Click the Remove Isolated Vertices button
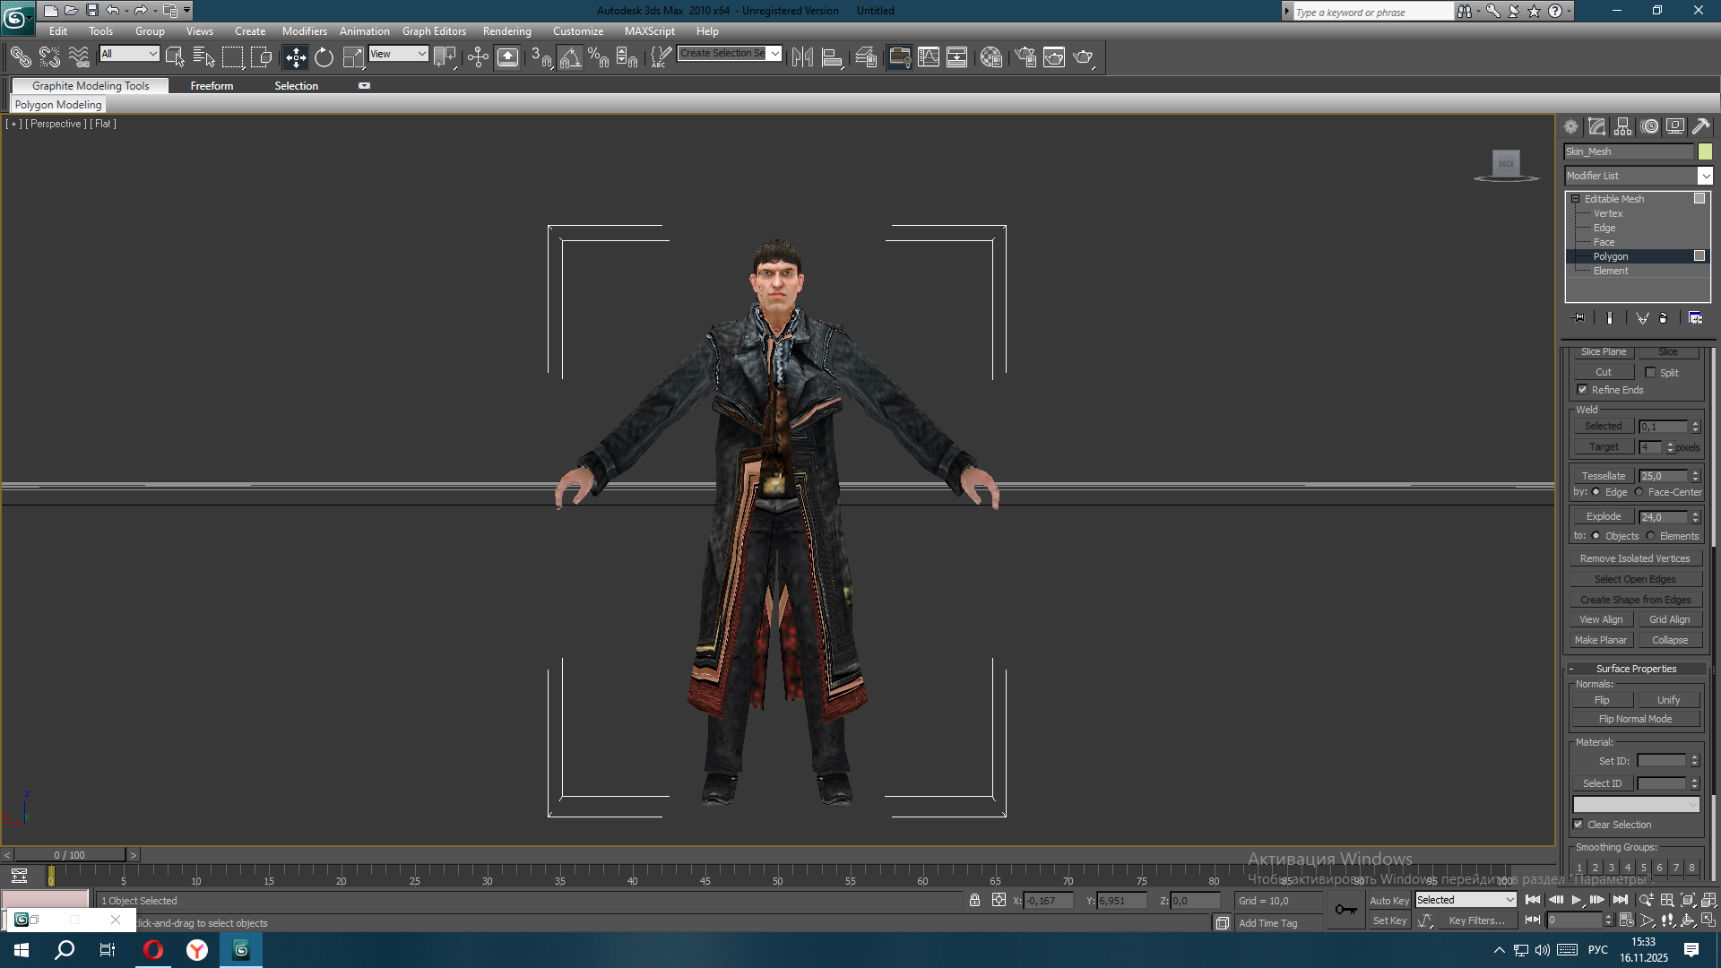1721x968 pixels. tap(1635, 558)
